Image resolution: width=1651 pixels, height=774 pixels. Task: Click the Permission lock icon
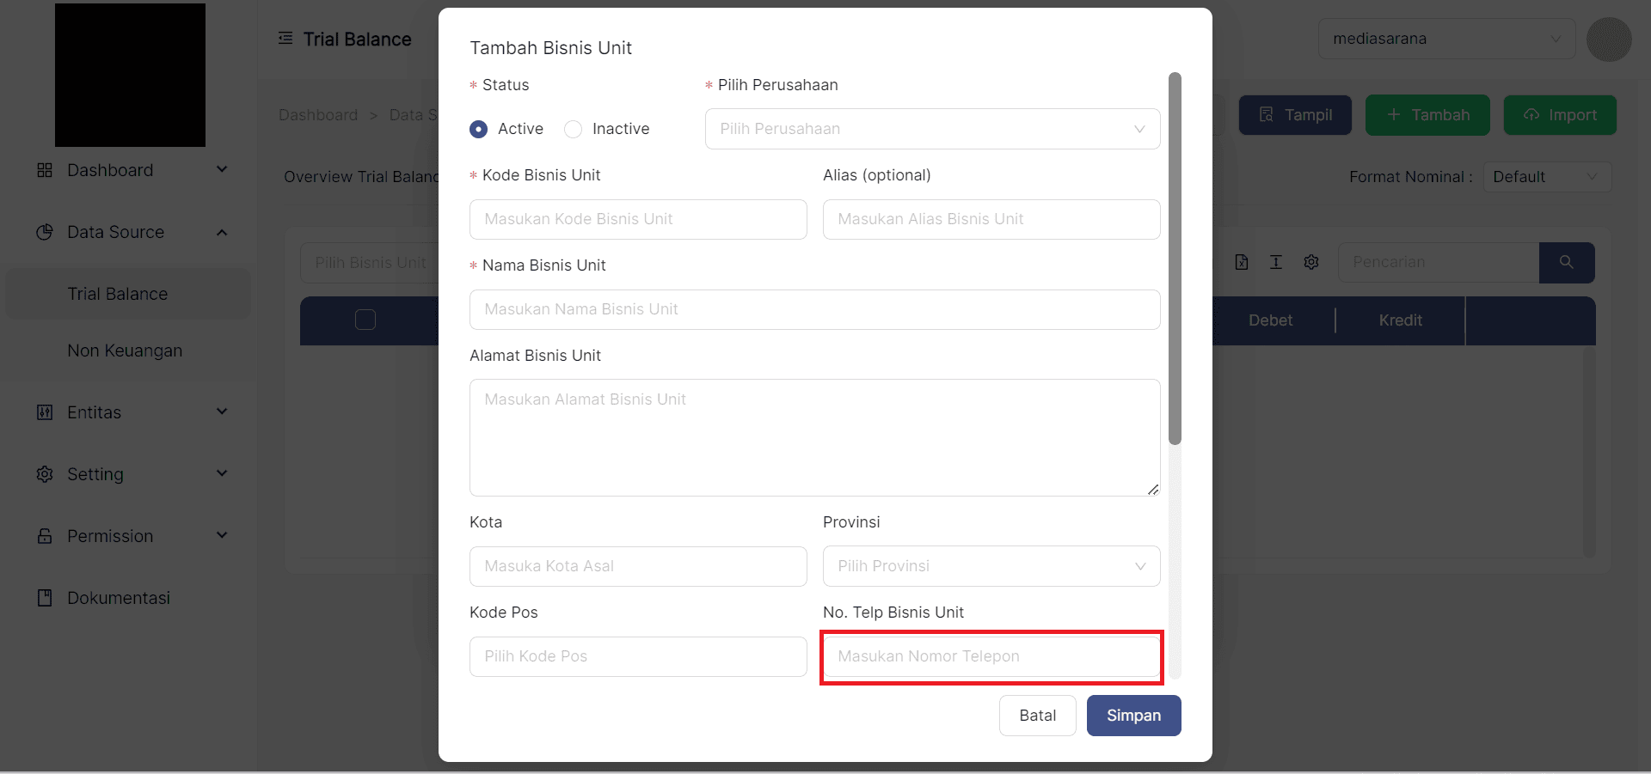[45, 536]
